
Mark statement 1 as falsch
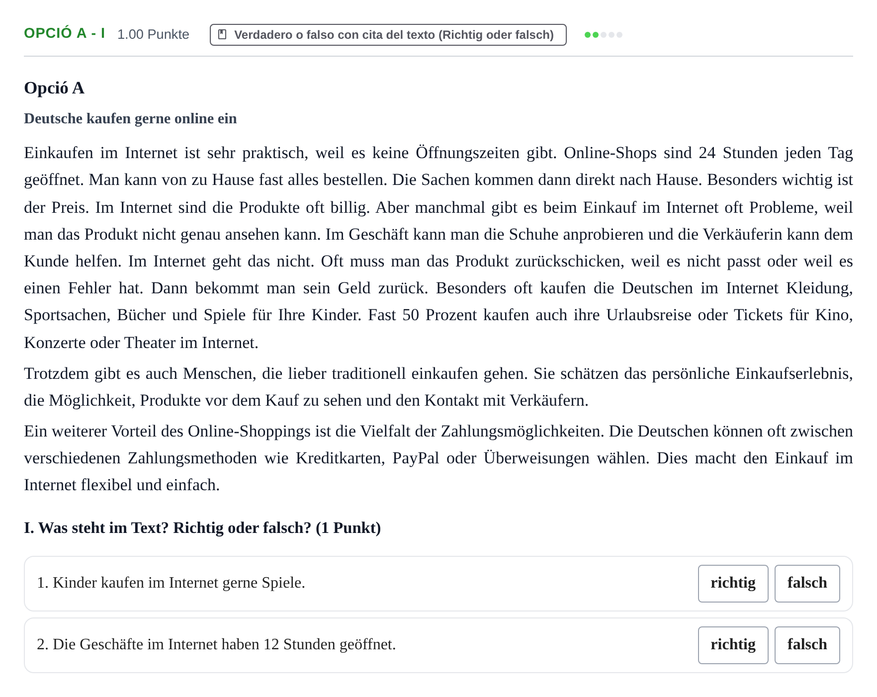click(807, 583)
